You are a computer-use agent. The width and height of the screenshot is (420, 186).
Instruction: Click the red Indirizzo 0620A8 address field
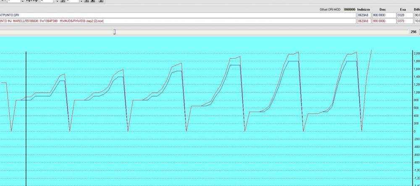[363, 21]
